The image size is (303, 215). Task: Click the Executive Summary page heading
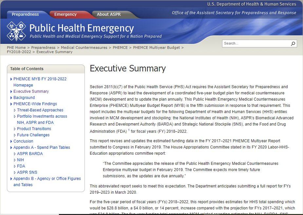pos(128,68)
